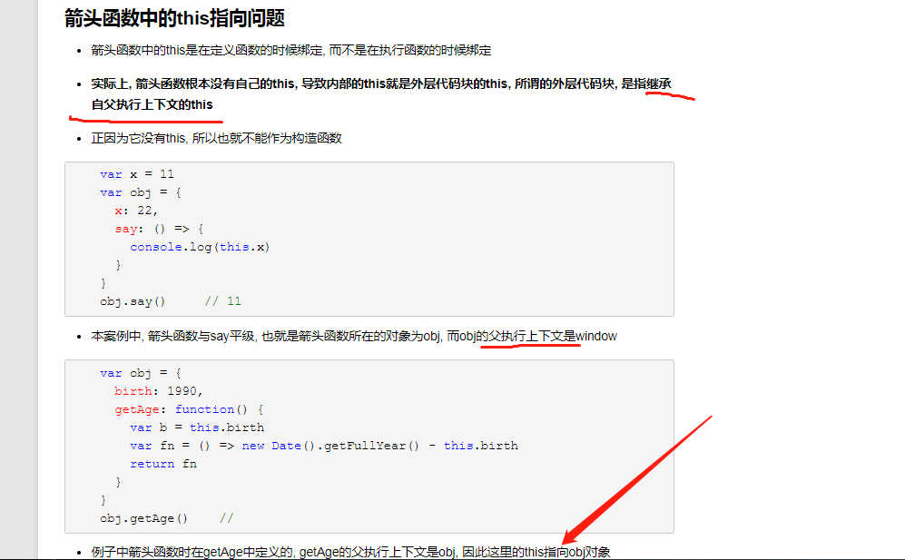
Task: Click the bottom bullet about this指向obj对象
Action: point(345,551)
